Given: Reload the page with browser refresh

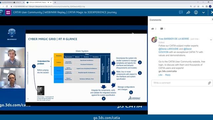Looking at the screenshot, I should coord(7,6).
